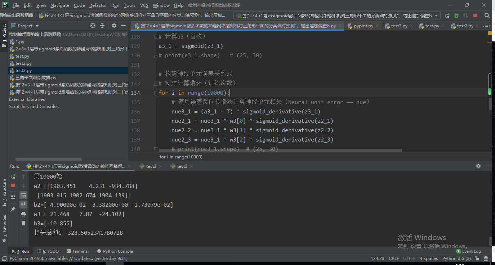This screenshot has height=265, width=495.
Task: Hide the Run tool window
Action: (x=488, y=166)
